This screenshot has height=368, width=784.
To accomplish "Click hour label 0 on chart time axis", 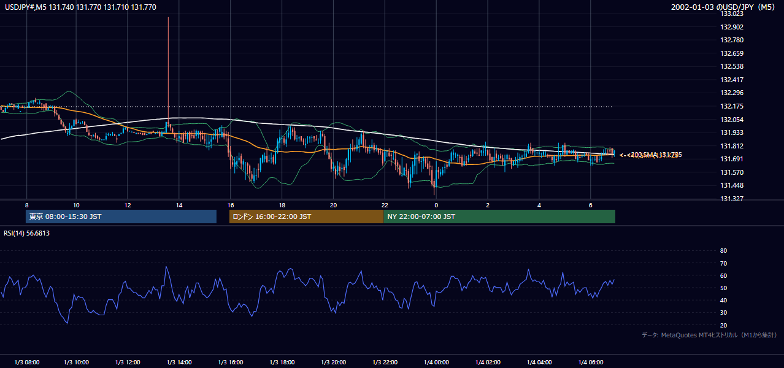I will [436, 204].
